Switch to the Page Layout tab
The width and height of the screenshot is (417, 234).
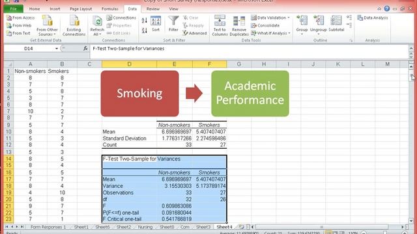(x=81, y=8)
